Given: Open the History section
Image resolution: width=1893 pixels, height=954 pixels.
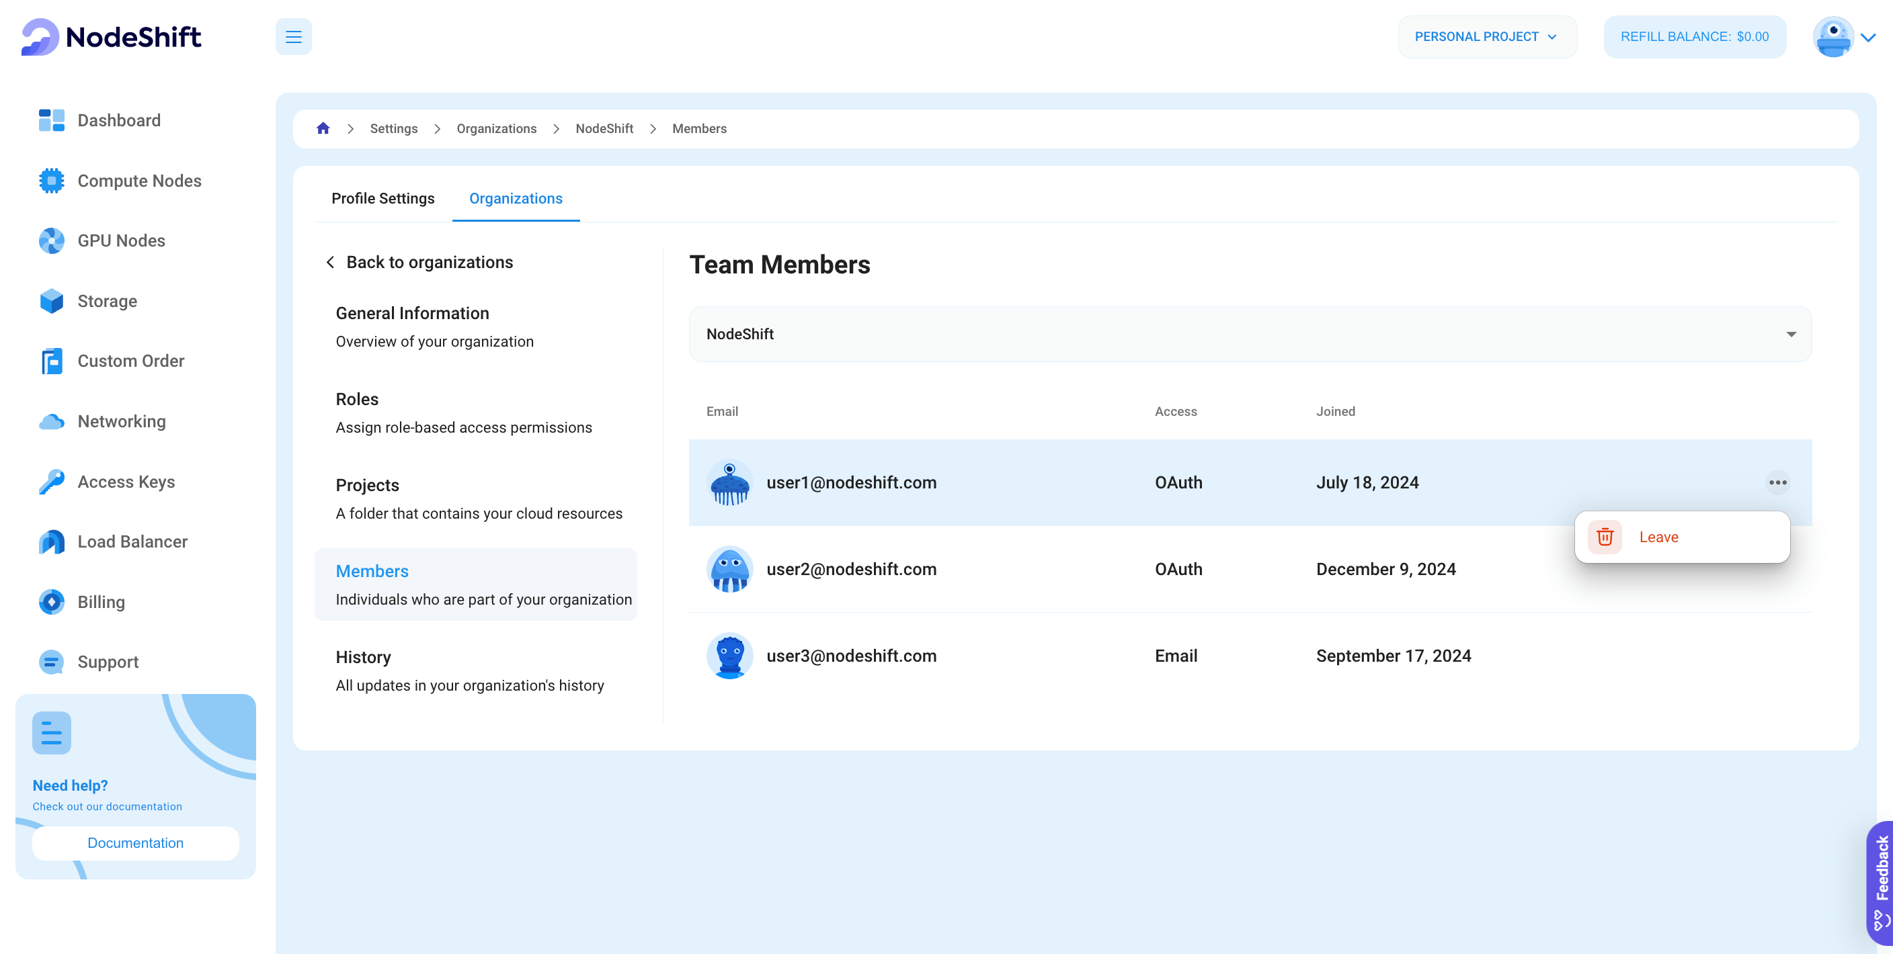Looking at the screenshot, I should (x=475, y=670).
